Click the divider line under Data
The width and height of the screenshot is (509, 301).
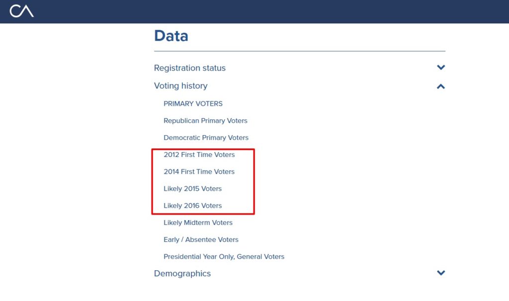pos(300,51)
